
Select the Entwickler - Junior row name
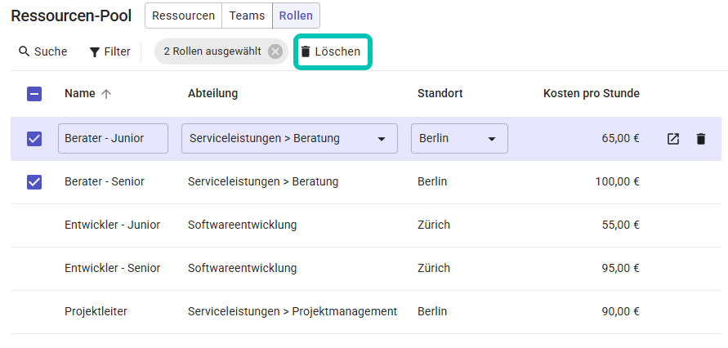coord(113,225)
